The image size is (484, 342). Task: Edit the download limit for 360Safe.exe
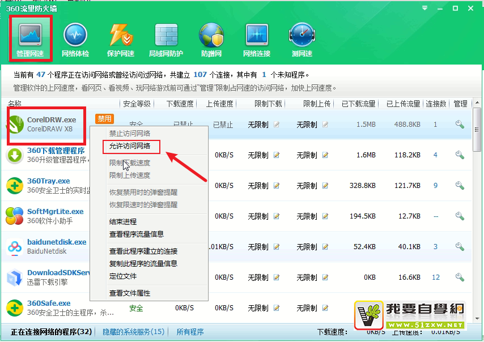277,308
